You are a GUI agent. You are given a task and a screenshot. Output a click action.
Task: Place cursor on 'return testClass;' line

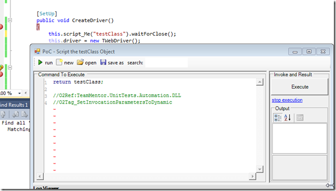(78, 82)
